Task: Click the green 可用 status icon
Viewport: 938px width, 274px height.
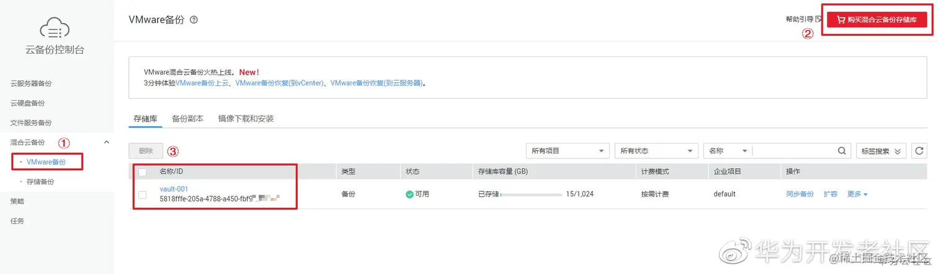Action: coord(409,194)
